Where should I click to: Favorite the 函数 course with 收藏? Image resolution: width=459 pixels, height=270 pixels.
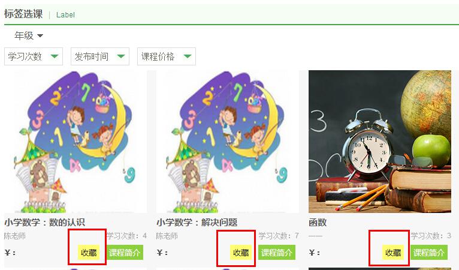pyautogui.click(x=393, y=253)
